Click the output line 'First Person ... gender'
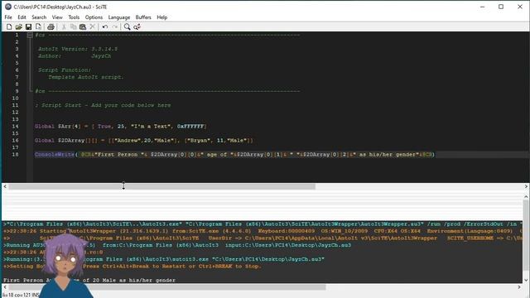This screenshot has width=530, height=298. 89,281
